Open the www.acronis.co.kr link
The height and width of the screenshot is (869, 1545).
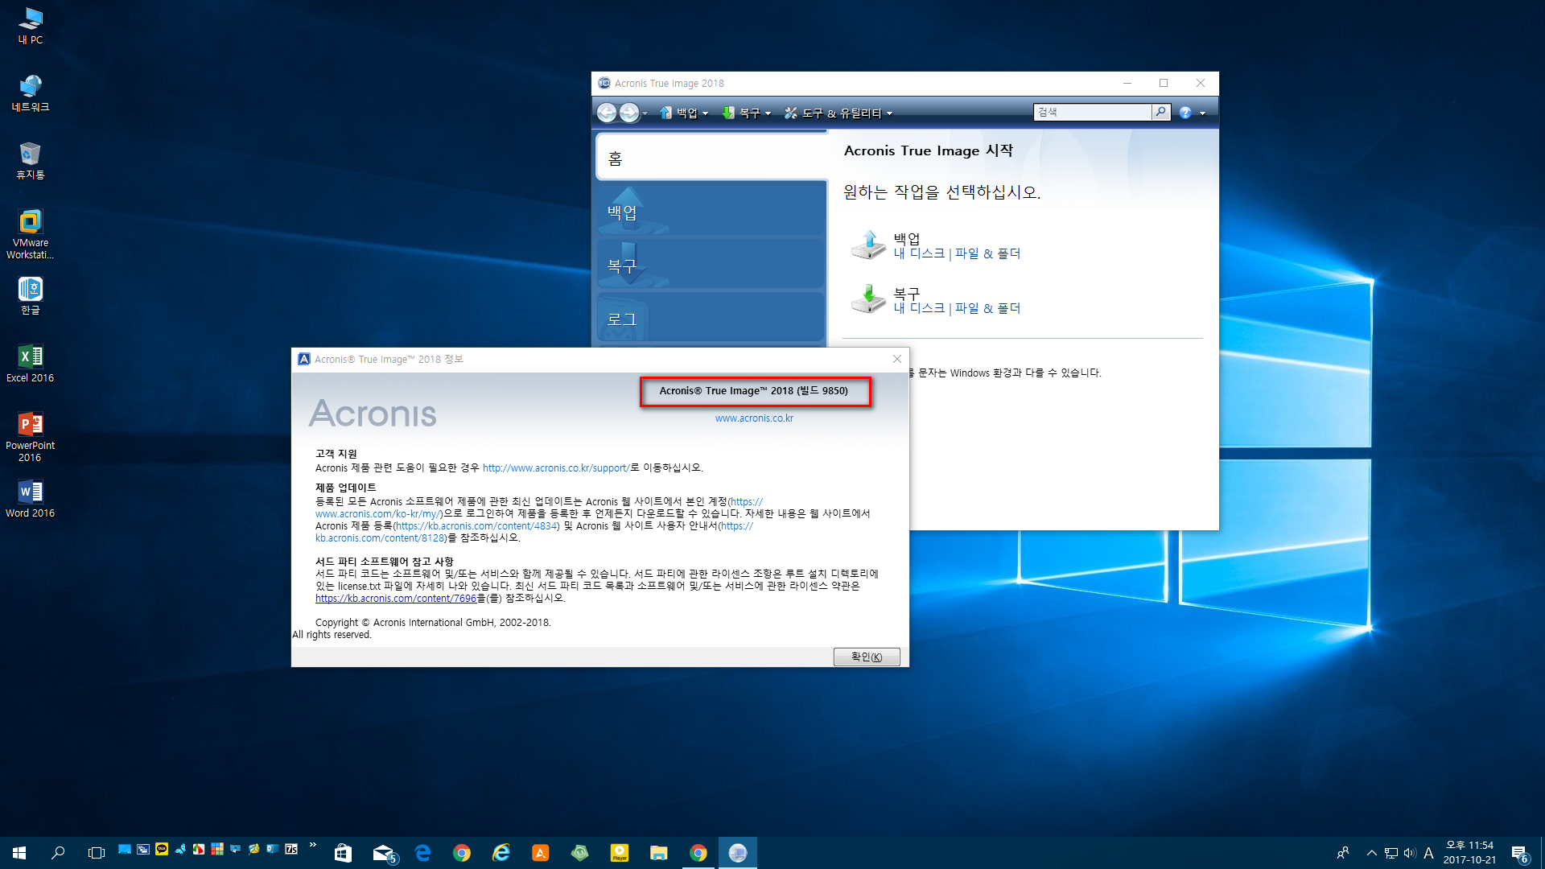coord(754,418)
